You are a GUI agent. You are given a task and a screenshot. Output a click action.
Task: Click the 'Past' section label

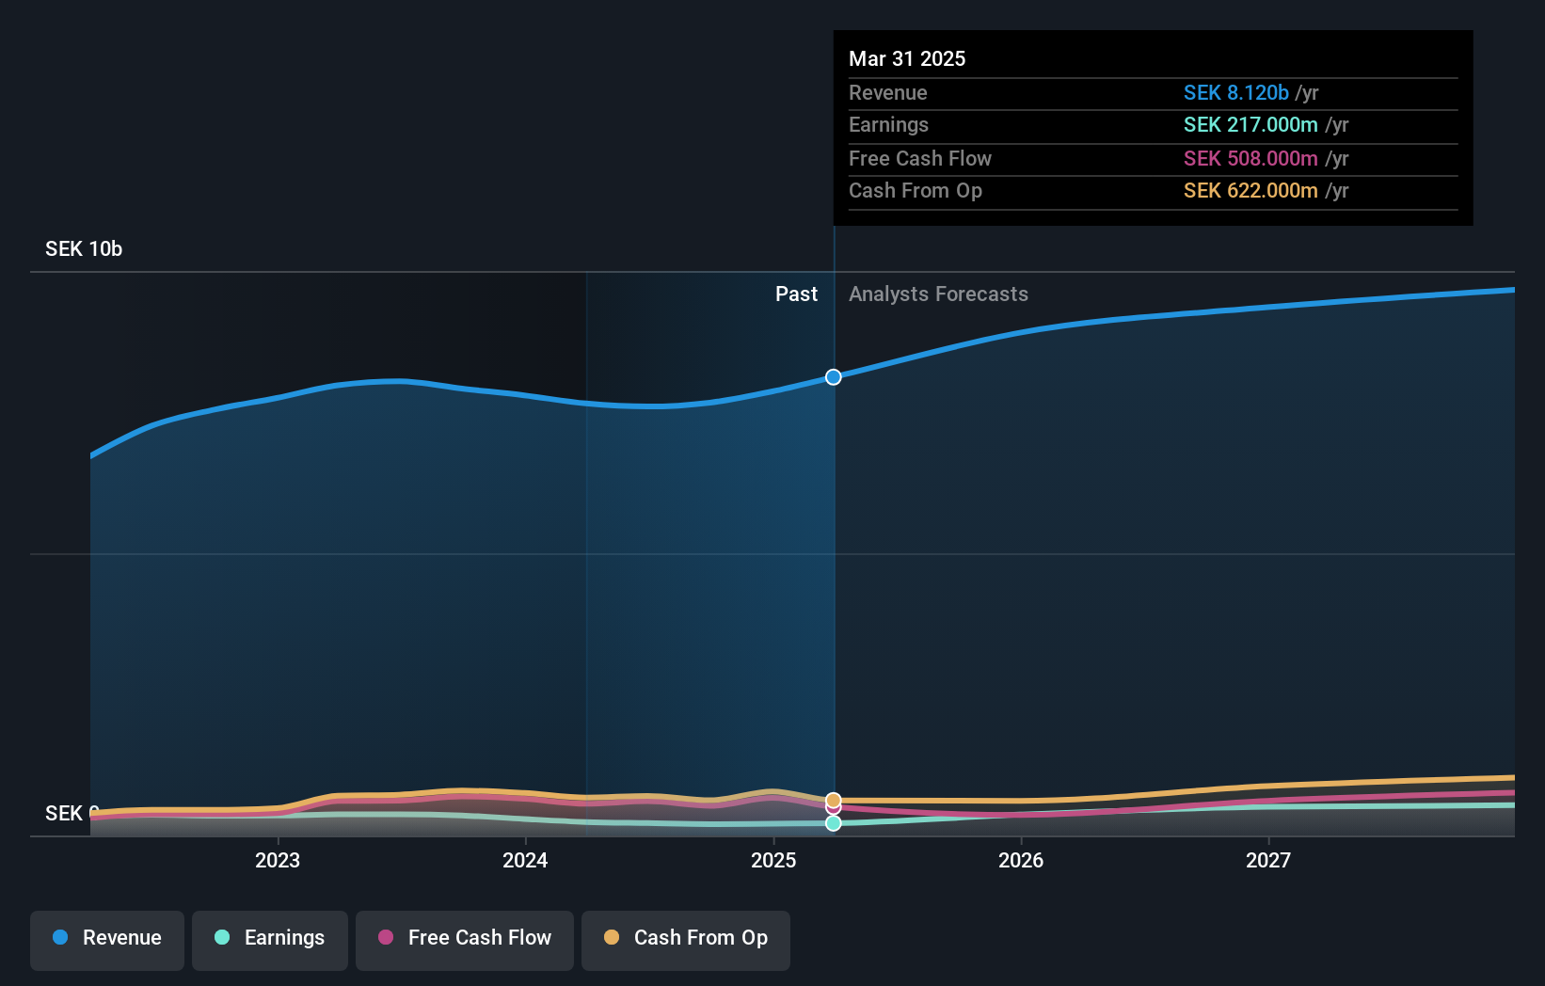coord(796,294)
